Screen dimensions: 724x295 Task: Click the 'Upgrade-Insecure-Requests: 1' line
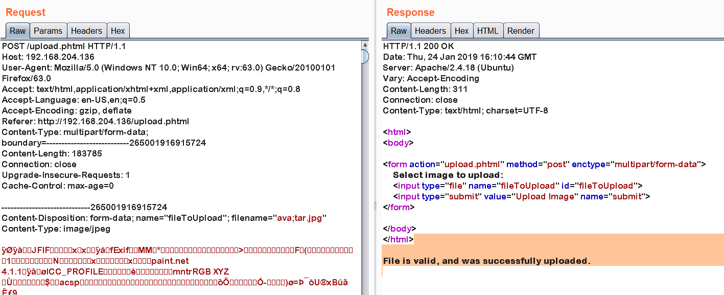pos(66,175)
